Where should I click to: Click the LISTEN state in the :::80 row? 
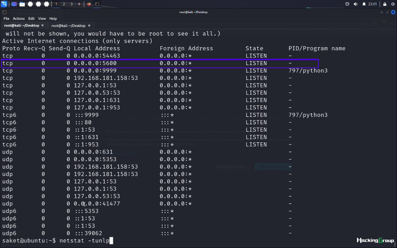click(x=256, y=122)
